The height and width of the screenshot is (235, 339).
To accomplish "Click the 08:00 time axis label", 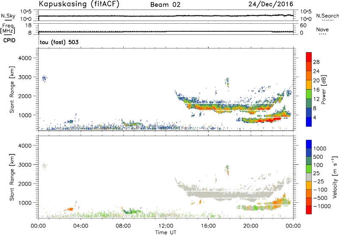I will 123,226.
